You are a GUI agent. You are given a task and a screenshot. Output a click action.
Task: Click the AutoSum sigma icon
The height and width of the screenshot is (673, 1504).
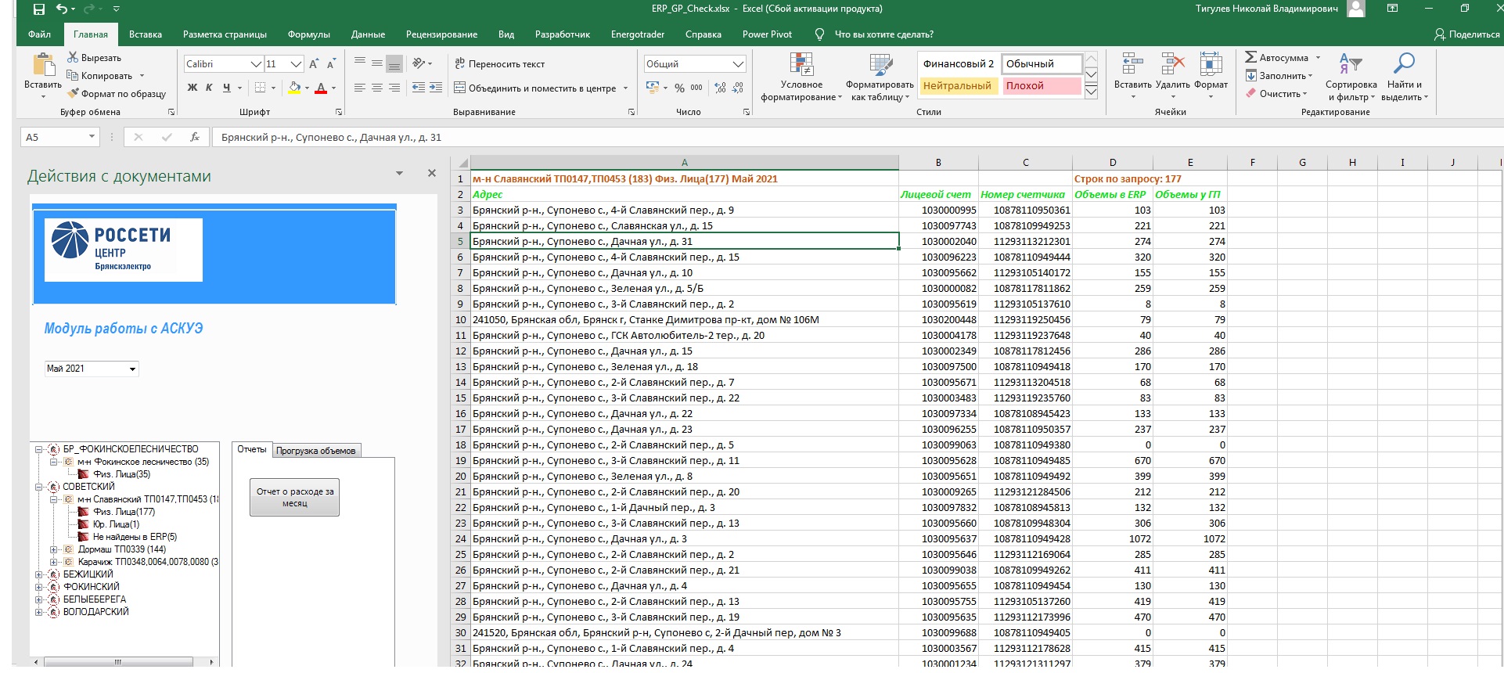pos(1250,57)
